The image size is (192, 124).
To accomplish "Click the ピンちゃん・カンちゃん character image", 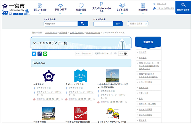I will click(113, 114).
